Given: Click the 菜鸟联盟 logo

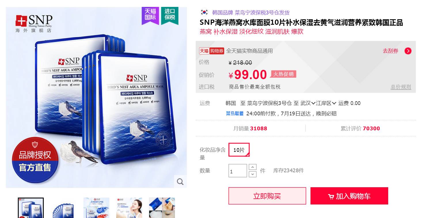Looking at the screenshot, I should (235, 113).
